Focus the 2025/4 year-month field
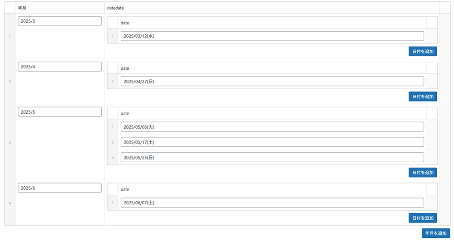 (x=59, y=67)
